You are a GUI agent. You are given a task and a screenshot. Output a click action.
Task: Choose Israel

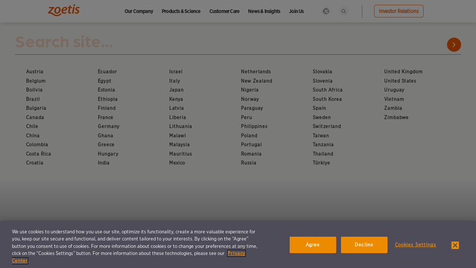176,71
